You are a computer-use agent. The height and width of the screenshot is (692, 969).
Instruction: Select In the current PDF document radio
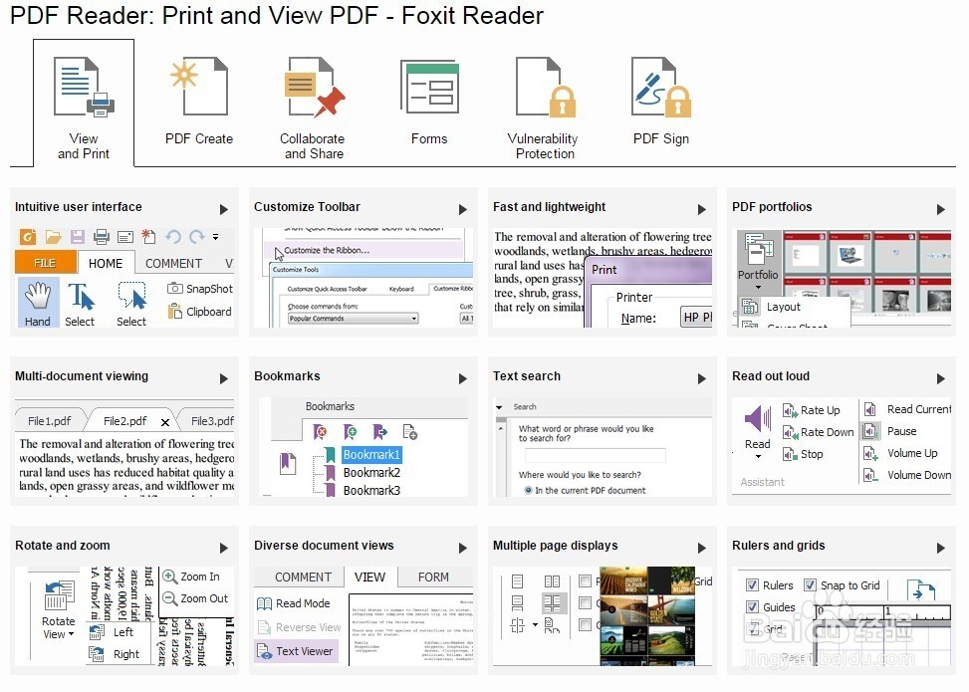click(x=529, y=490)
